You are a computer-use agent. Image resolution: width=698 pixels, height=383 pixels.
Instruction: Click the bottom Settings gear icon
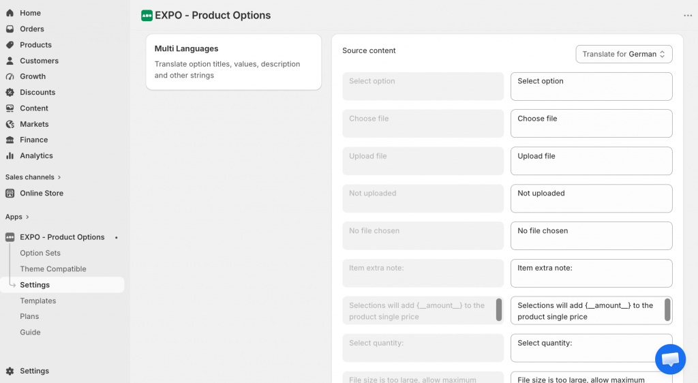point(10,371)
